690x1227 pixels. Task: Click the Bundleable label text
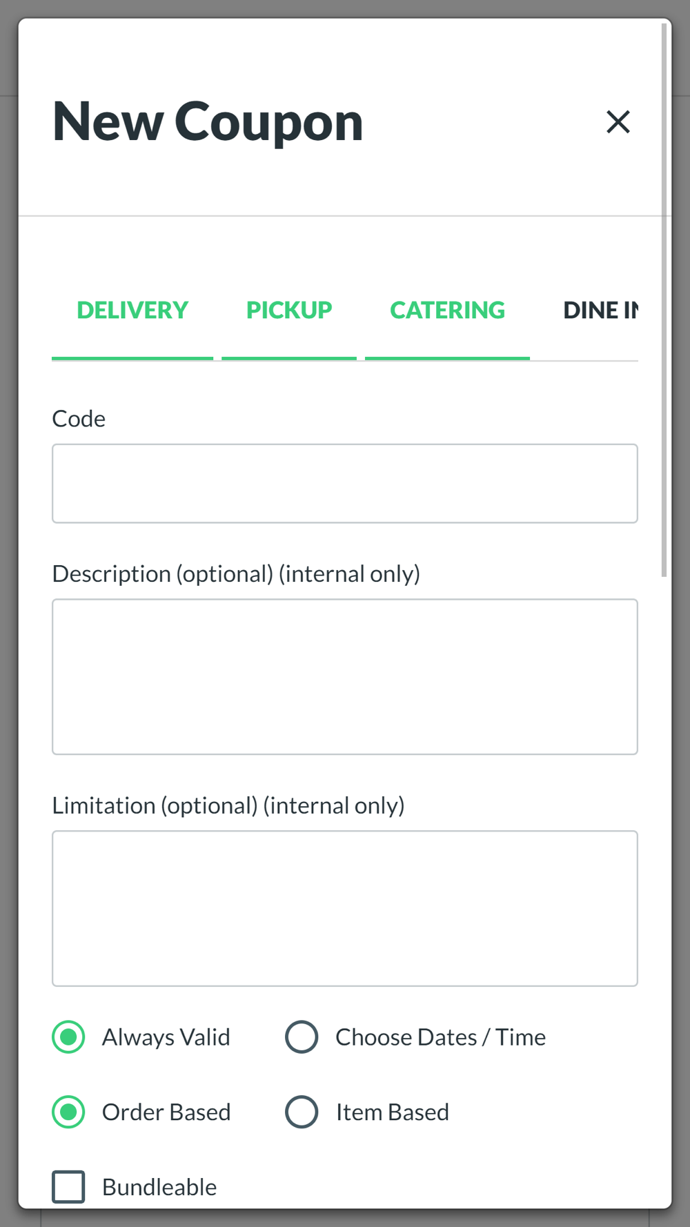coord(159,1187)
